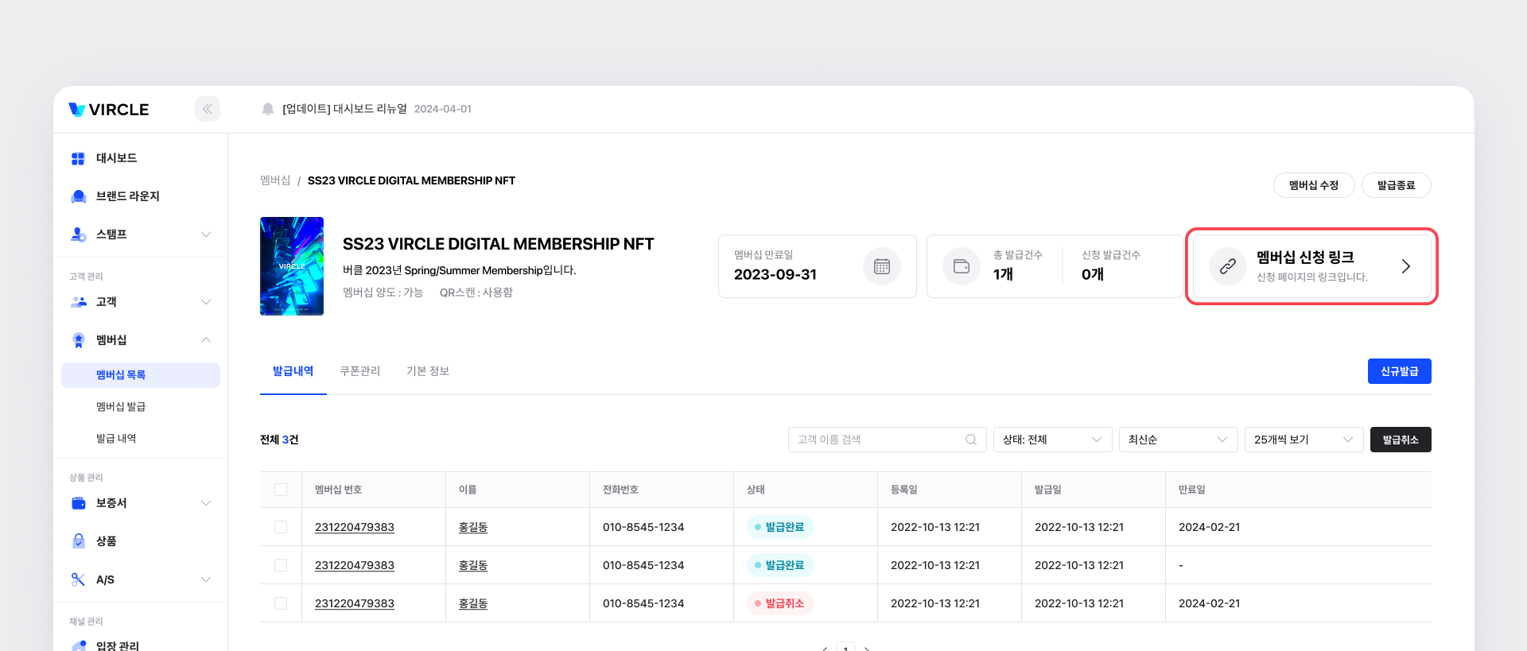
Task: Switch to the 발급내역 tab
Action: [293, 371]
